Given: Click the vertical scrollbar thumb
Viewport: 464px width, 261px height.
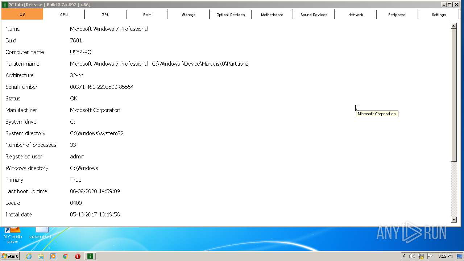Looking at the screenshot, I should click(454, 95).
